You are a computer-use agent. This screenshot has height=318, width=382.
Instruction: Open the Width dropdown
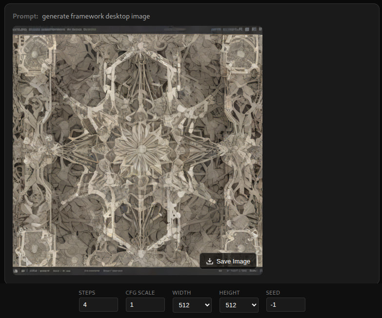click(192, 305)
